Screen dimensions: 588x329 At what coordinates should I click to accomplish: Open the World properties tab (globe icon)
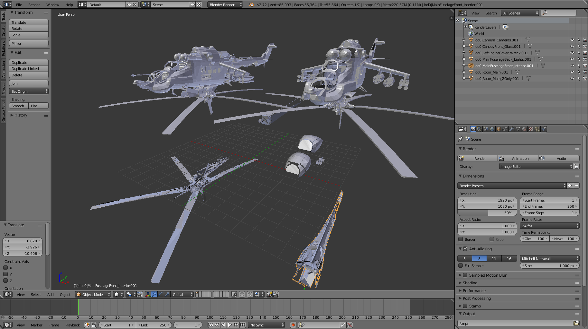[x=492, y=129]
